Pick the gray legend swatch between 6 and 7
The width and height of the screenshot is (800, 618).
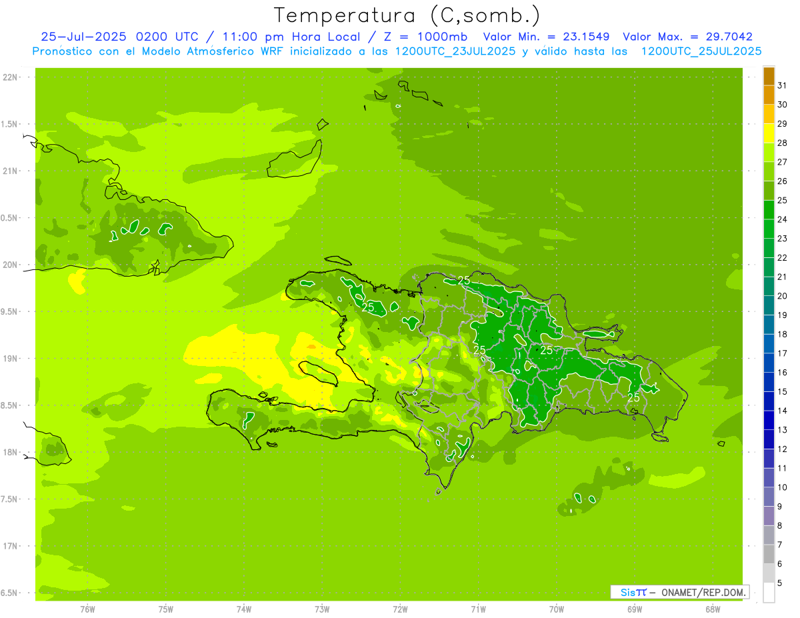[769, 554]
